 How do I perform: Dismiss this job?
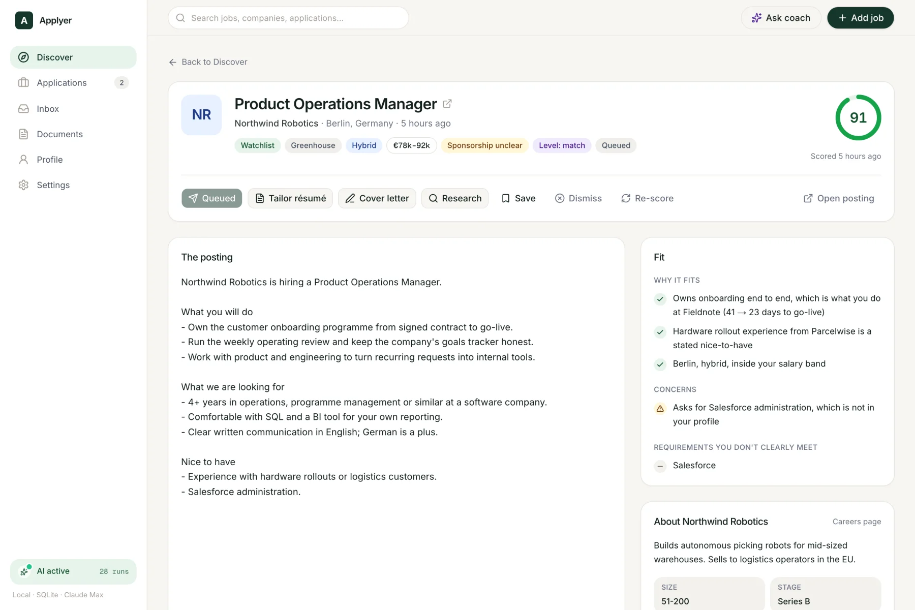click(578, 198)
